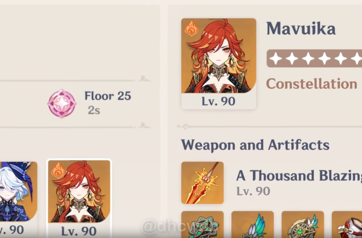Click the Mavuika character name

pos(301,29)
